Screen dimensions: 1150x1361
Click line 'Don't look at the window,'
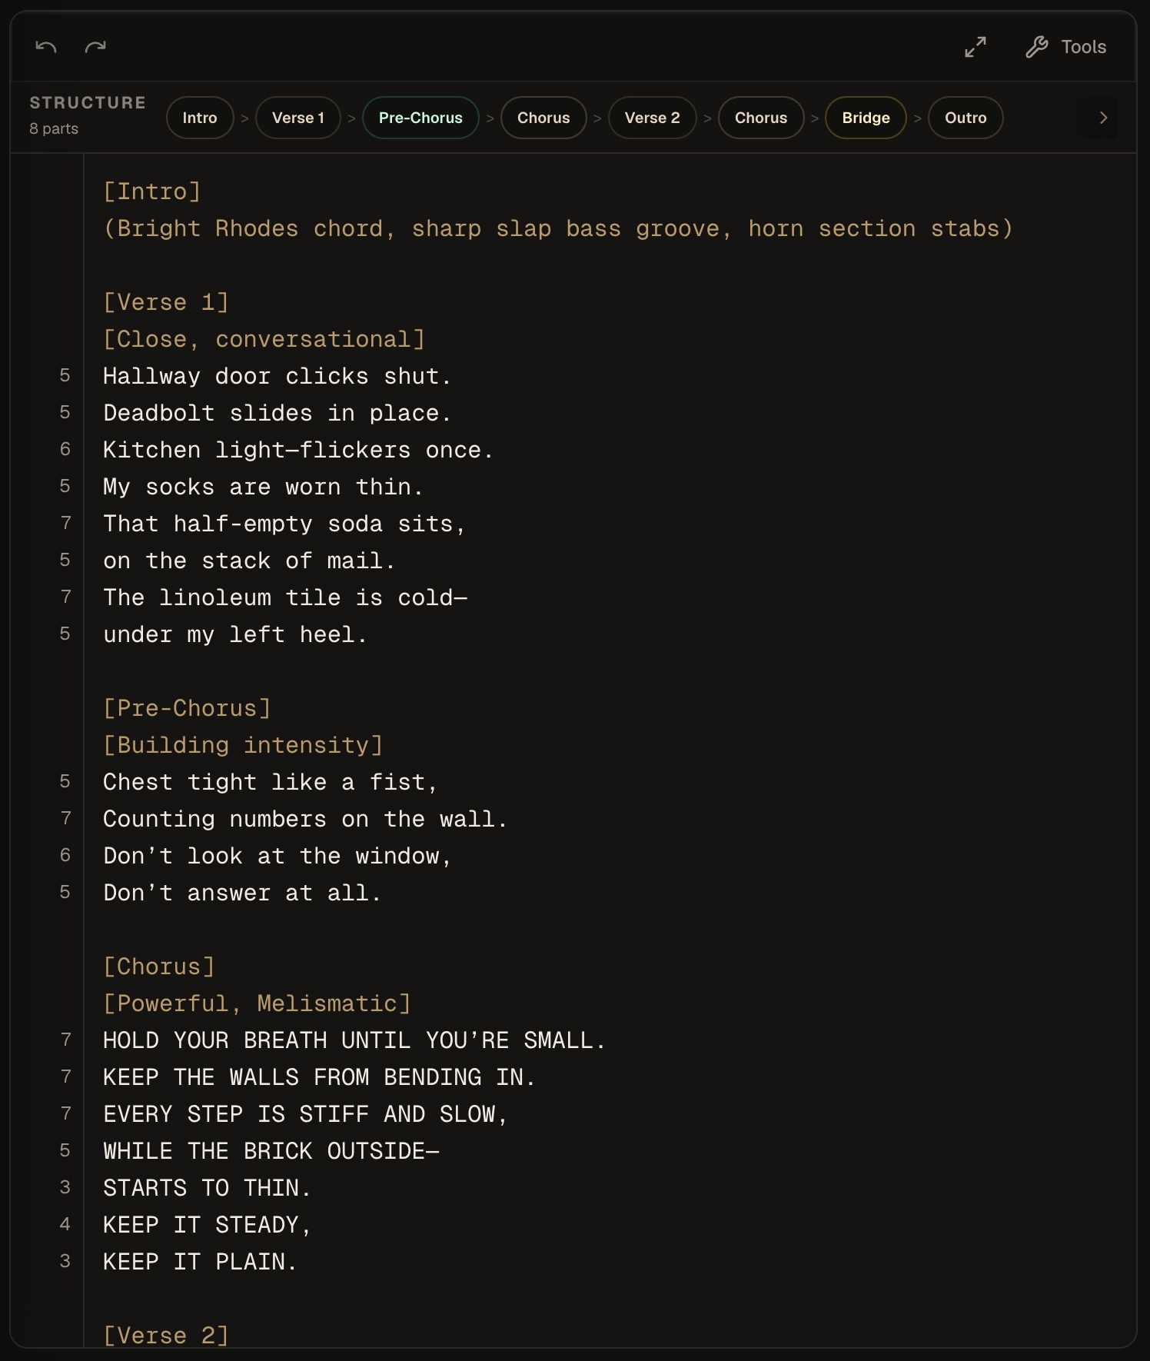(x=278, y=856)
